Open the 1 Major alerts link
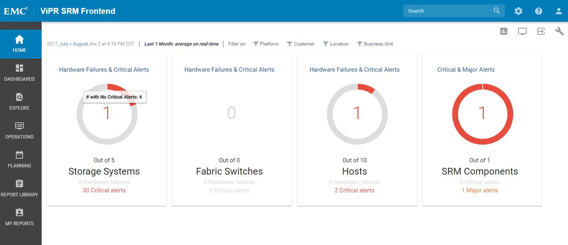Screen dimensions: 568x245 480,190
